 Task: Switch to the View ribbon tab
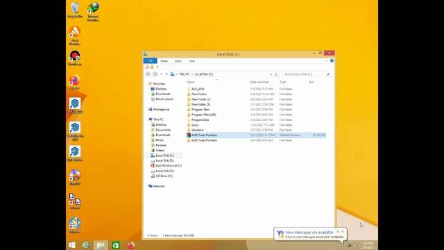[x=191, y=61]
